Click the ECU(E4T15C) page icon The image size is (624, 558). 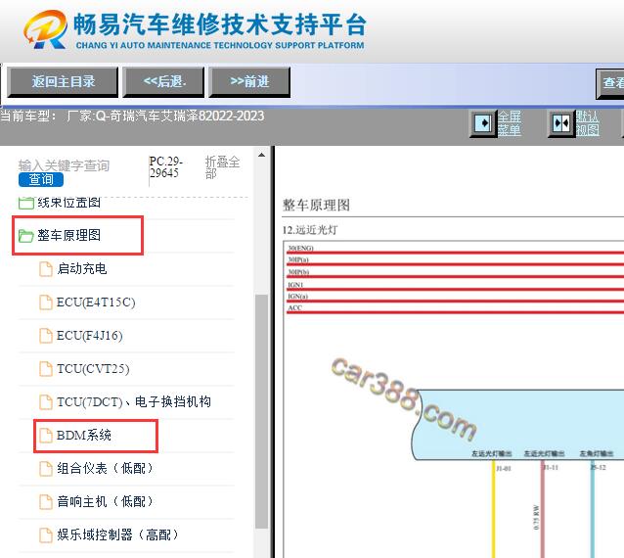(x=46, y=302)
